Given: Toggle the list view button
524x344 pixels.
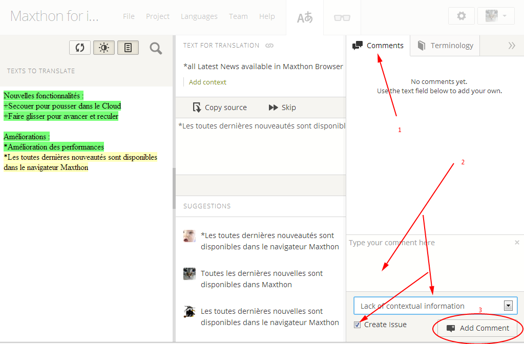Looking at the screenshot, I should tap(128, 48).
